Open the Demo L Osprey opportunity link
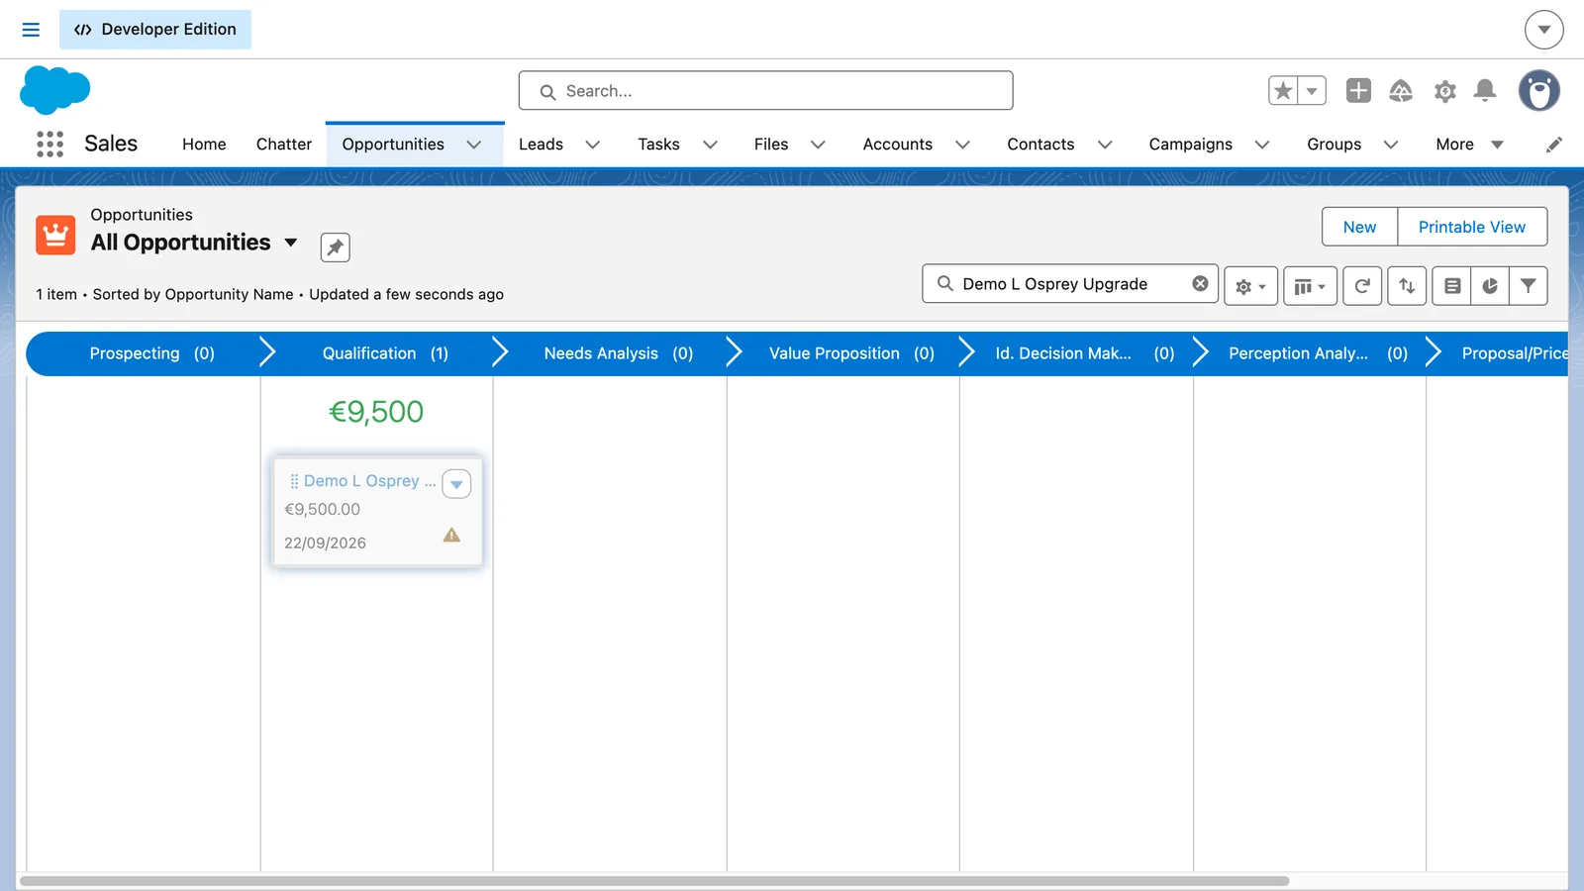Viewport: 1584px width, 891px height. point(369,481)
